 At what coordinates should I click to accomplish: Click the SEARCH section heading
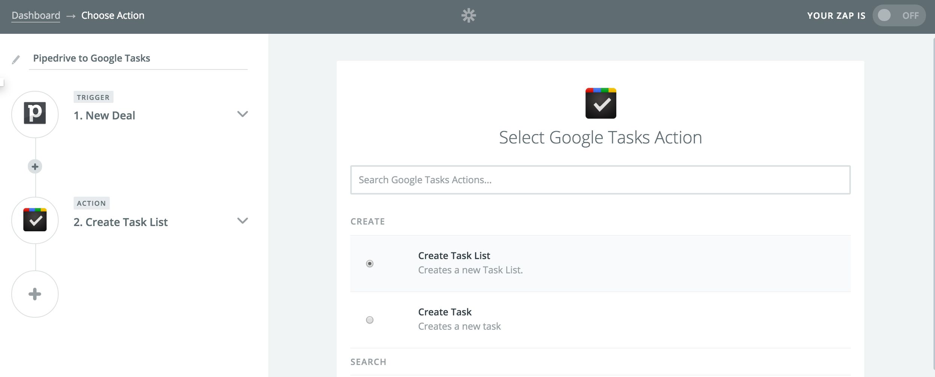[x=368, y=362]
